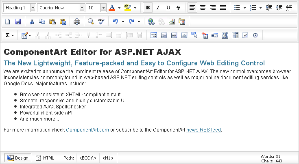Insert a numbered list
This screenshot has width=299, height=164.
pos(253,8)
